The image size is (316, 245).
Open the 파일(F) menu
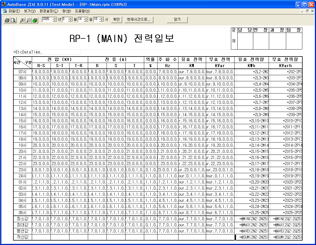(x=14, y=11)
